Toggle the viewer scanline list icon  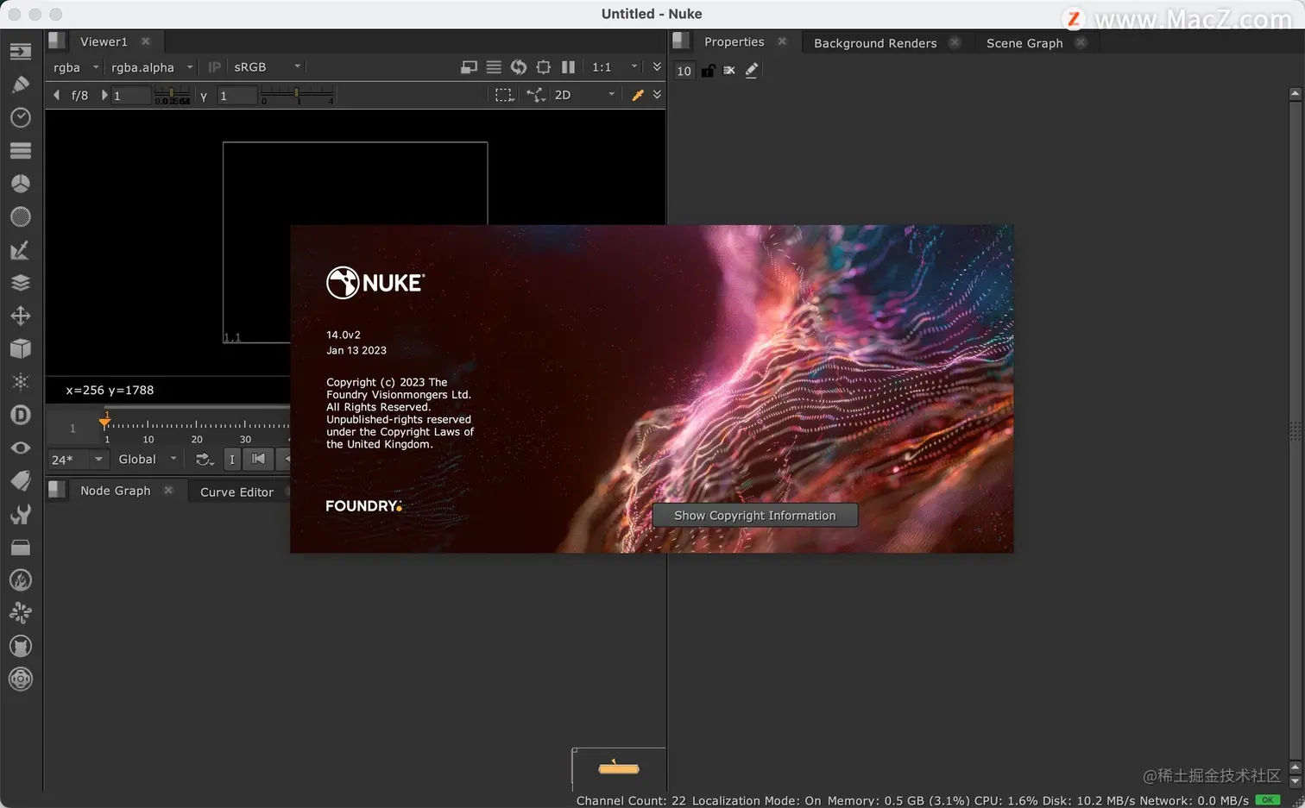coord(494,67)
